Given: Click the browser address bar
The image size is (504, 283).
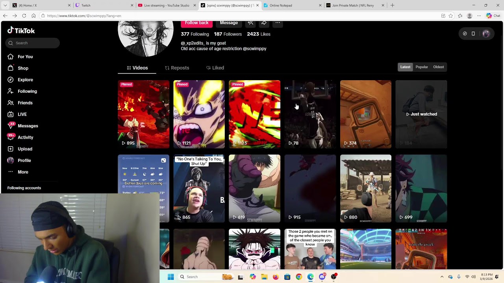Looking at the screenshot, I should 240,16.
